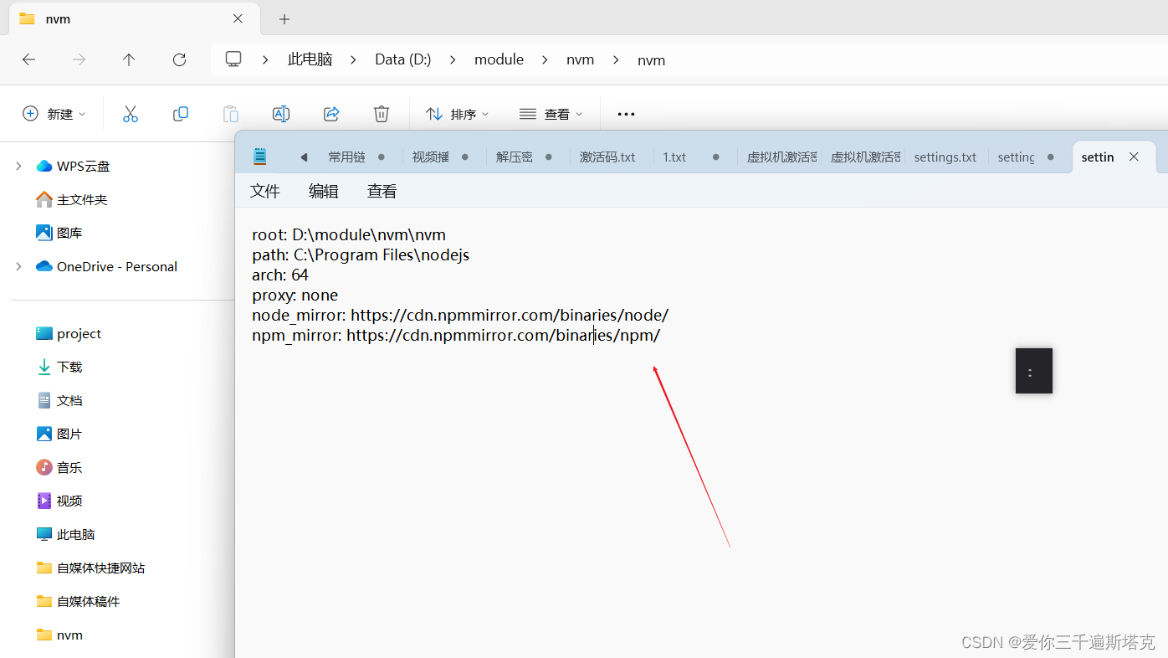Click the back navigation arrow
Viewport: 1168px width, 658px height.
coord(28,59)
